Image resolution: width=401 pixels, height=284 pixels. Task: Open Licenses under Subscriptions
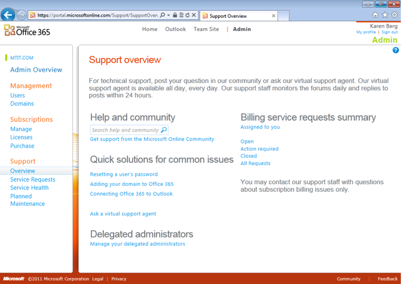tap(22, 138)
